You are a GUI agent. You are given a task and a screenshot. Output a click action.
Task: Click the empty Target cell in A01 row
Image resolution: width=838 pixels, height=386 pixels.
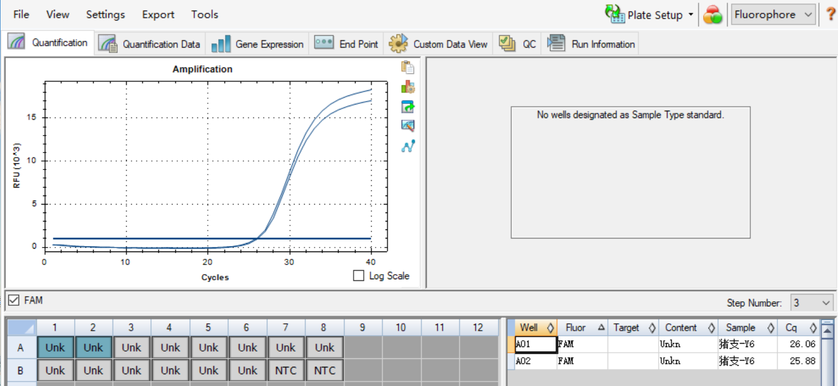tap(633, 344)
